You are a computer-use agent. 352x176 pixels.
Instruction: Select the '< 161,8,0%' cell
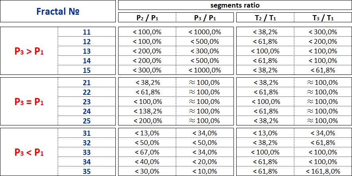[323, 171]
